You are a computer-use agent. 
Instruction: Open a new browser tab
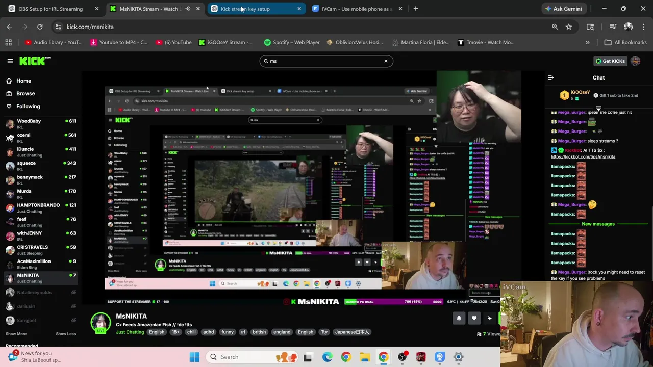click(x=415, y=9)
